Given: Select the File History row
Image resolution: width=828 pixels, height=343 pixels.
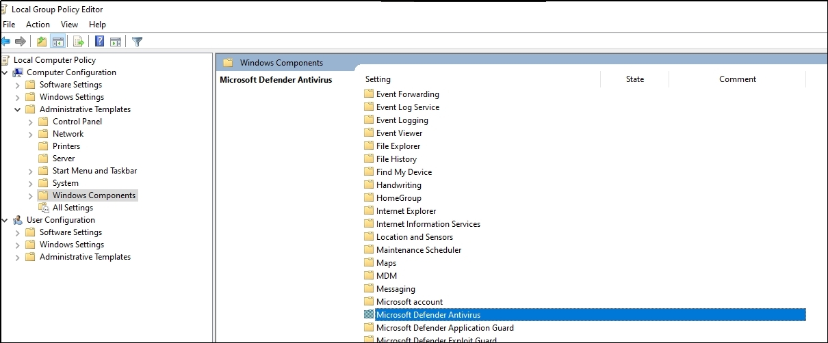Looking at the screenshot, I should coord(396,159).
